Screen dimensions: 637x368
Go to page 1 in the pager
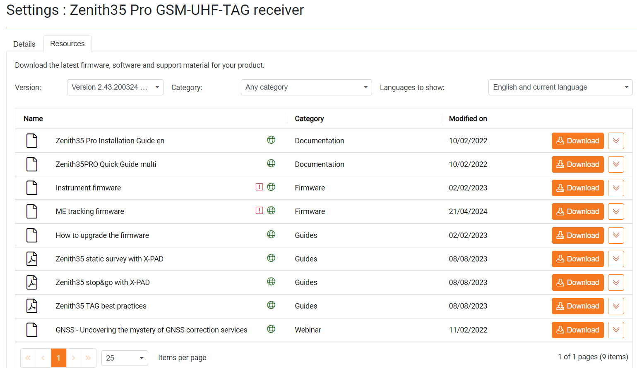(58, 358)
